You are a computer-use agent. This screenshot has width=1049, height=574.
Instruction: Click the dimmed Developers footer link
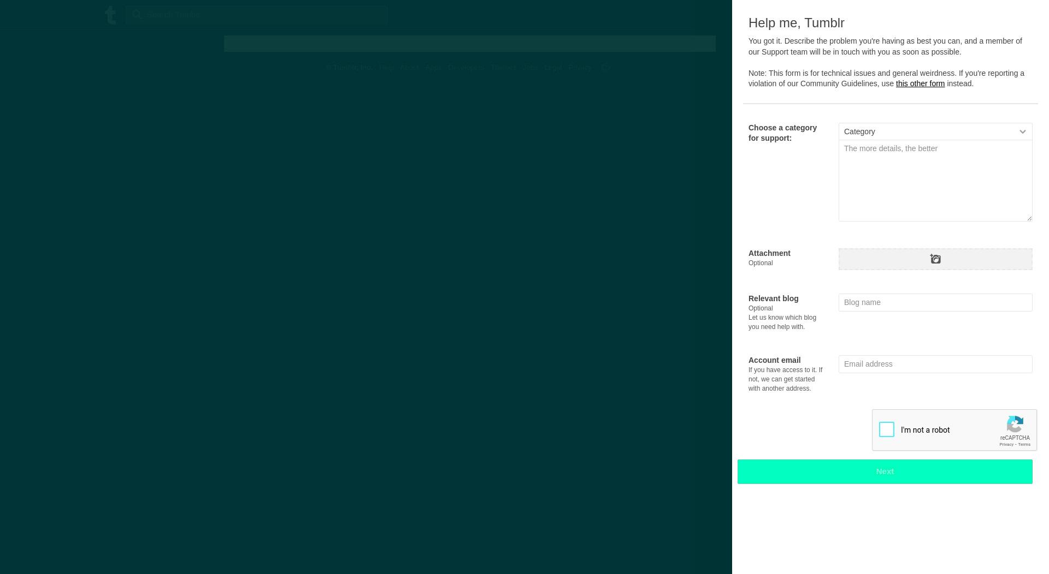click(x=466, y=68)
